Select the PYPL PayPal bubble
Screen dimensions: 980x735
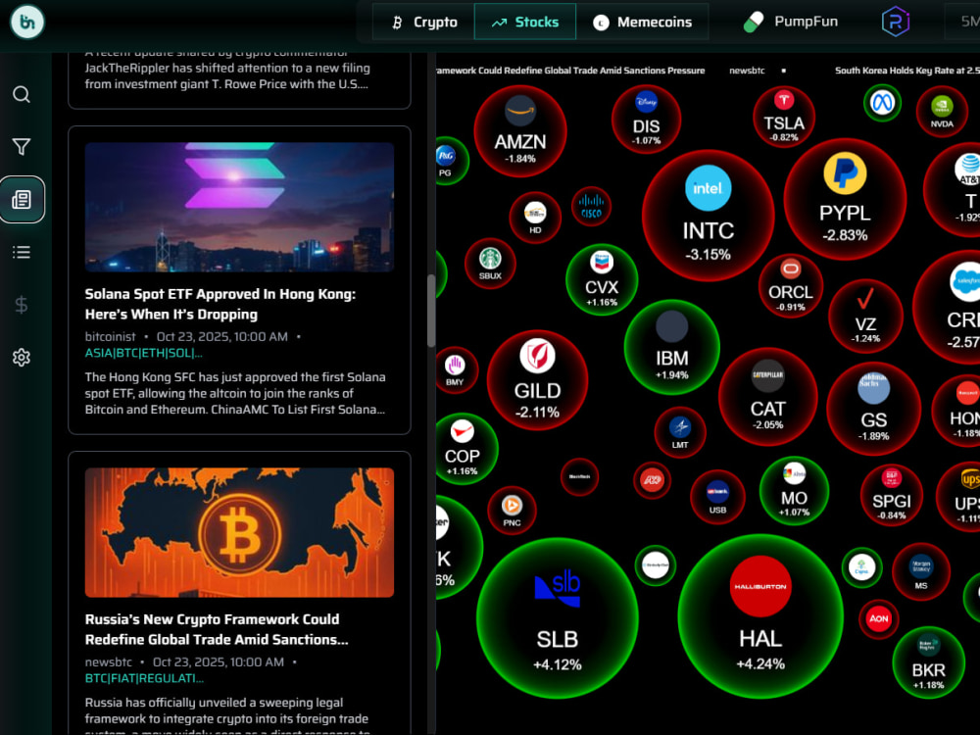point(845,199)
